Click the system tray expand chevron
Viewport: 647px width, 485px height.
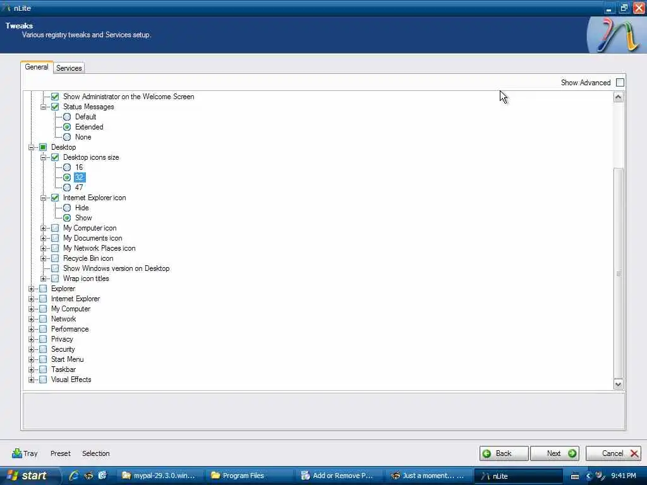(588, 476)
